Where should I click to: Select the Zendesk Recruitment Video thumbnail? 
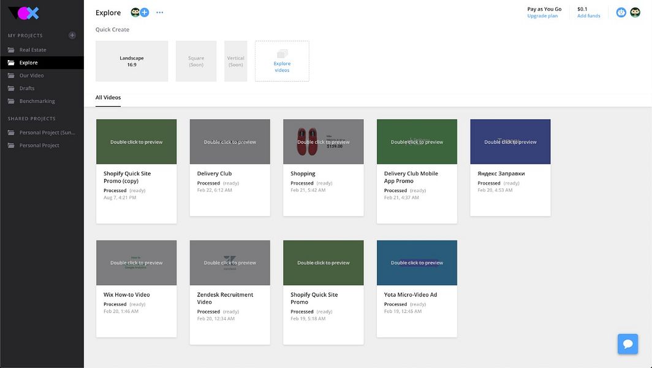(x=230, y=263)
